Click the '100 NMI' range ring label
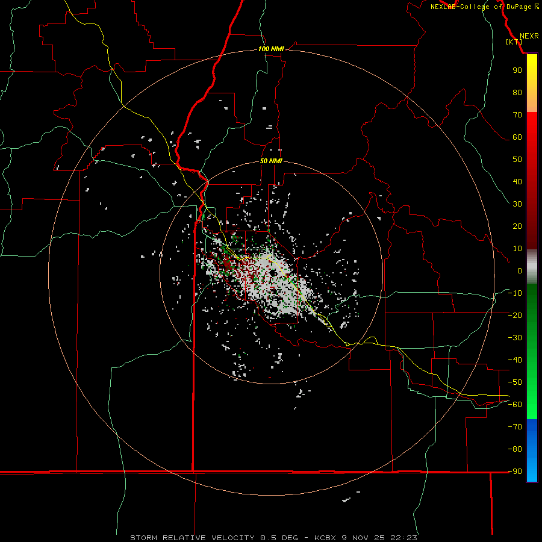Screen dimensions: 542x542 point(271,49)
